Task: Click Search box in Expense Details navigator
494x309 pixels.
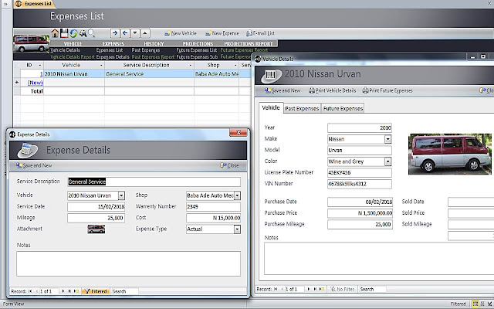Action: point(124,291)
